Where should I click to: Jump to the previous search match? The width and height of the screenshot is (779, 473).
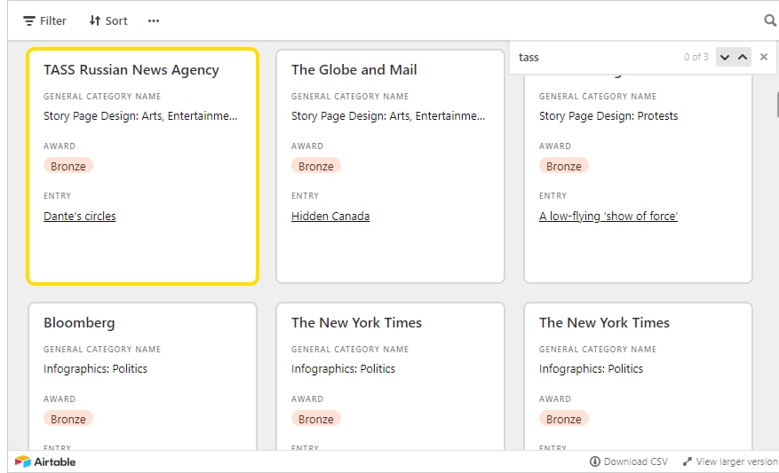(x=743, y=57)
